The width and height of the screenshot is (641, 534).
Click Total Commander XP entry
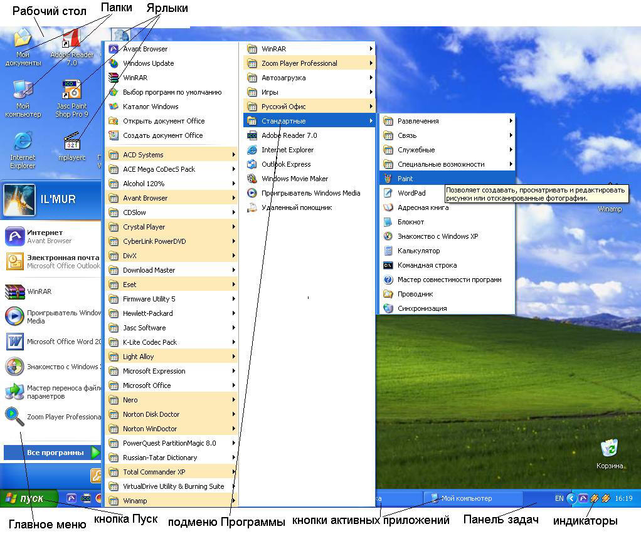click(172, 472)
